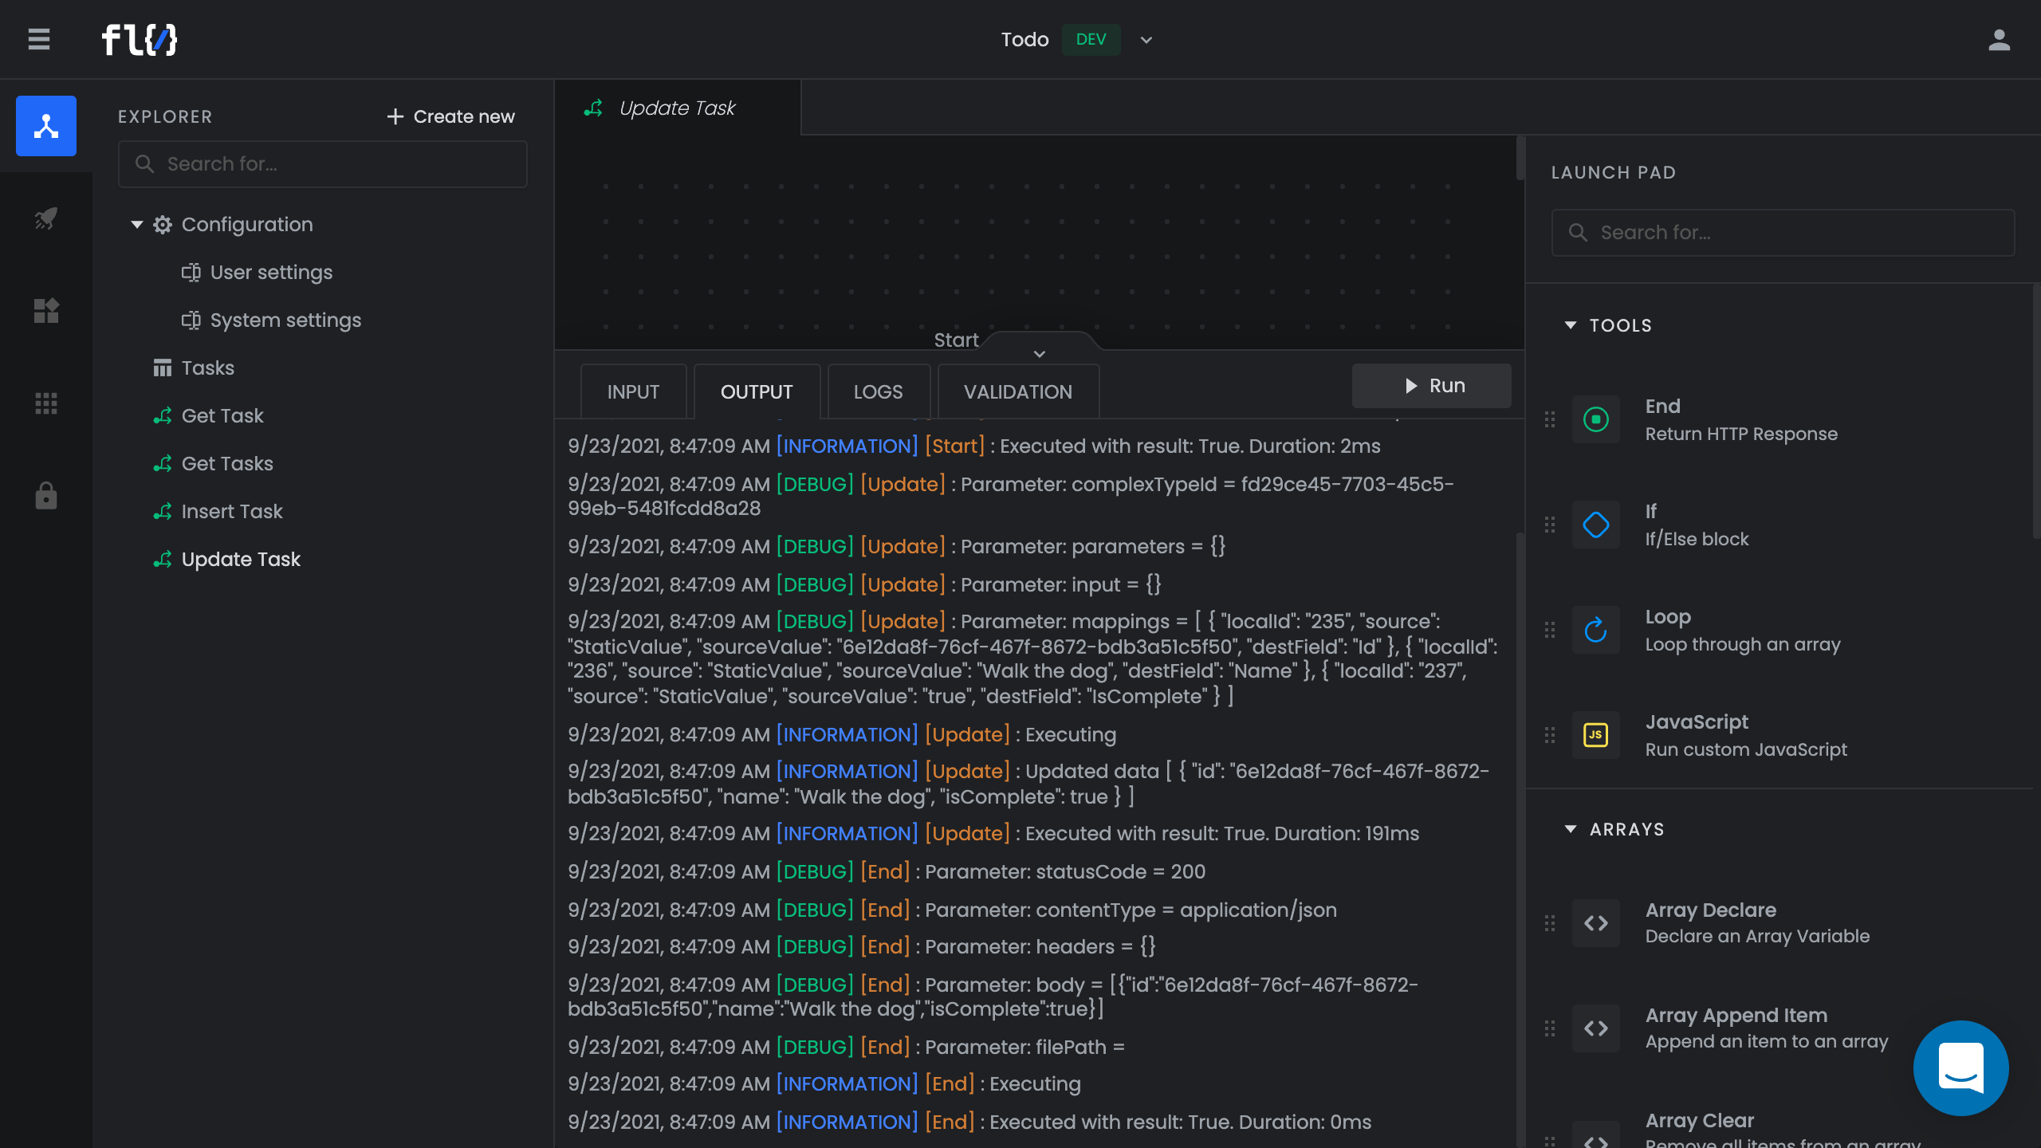Collapse the Configuration tree node
Screen dimensions: 2041x1148
coord(137,225)
